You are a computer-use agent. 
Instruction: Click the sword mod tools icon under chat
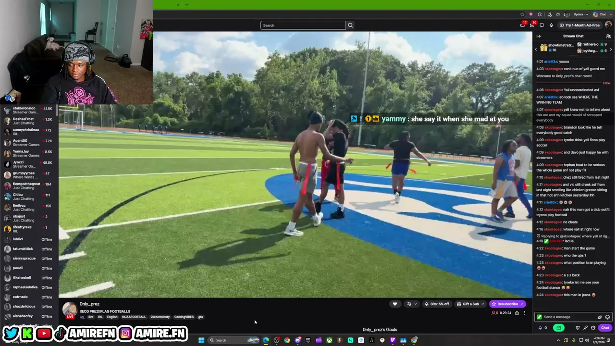585,328
